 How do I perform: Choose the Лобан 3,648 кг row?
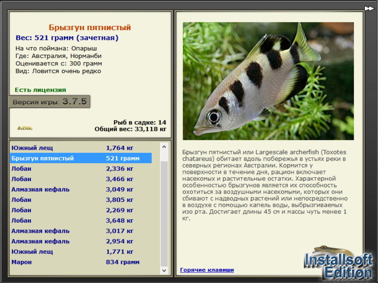point(81,220)
